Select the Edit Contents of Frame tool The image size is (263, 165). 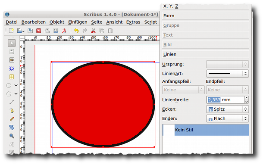[x=12, y=144]
